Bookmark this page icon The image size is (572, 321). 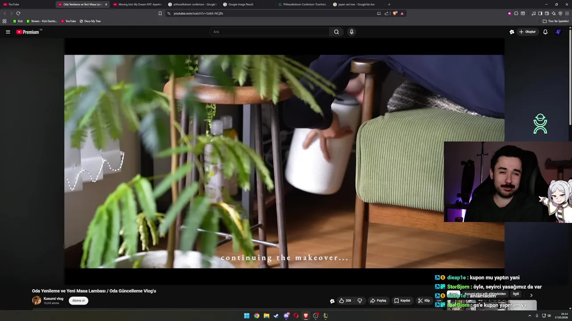tap(160, 13)
